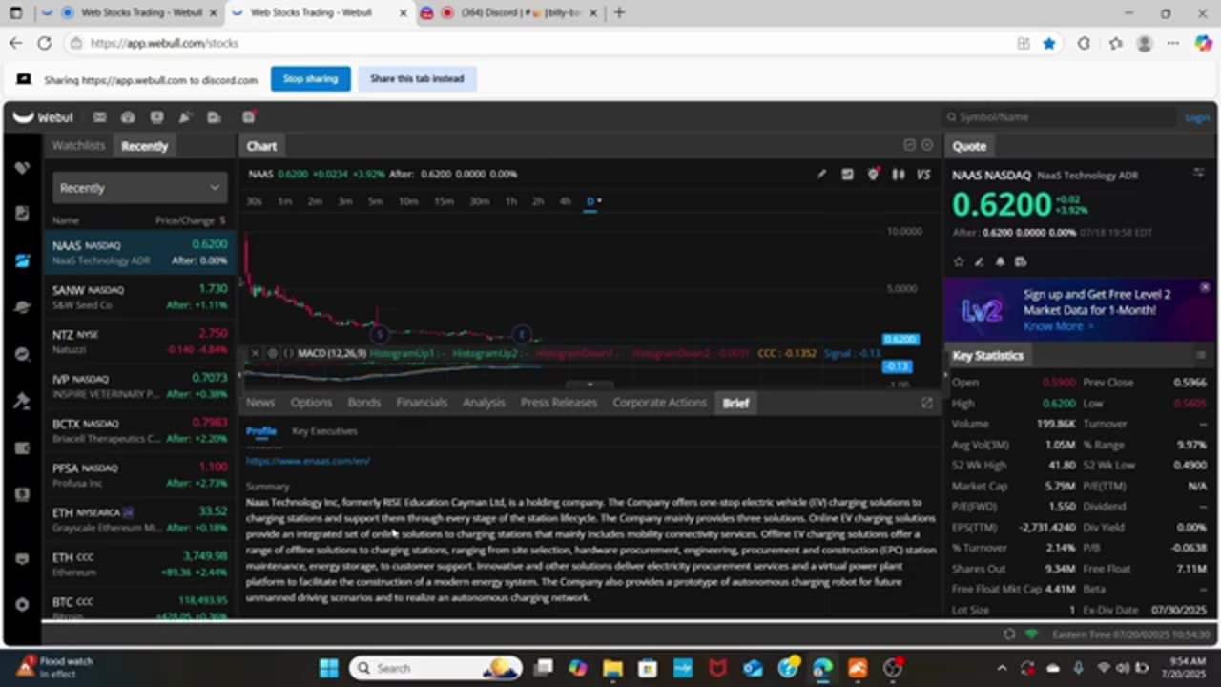Select BCTX Briacell Therapeutics row
The height and width of the screenshot is (687, 1221).
[x=139, y=430]
